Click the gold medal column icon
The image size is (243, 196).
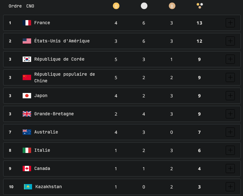click(116, 6)
